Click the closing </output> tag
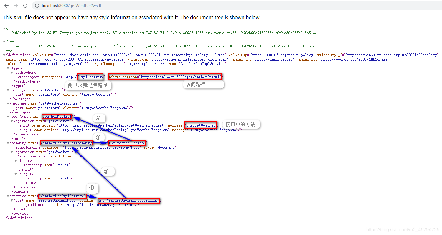Screen dimensions: 442x235 pos(27,183)
